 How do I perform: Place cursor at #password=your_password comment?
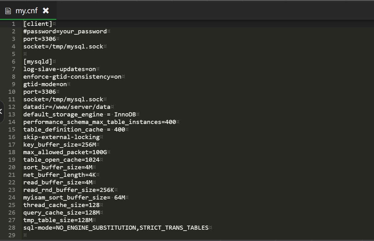pos(65,31)
